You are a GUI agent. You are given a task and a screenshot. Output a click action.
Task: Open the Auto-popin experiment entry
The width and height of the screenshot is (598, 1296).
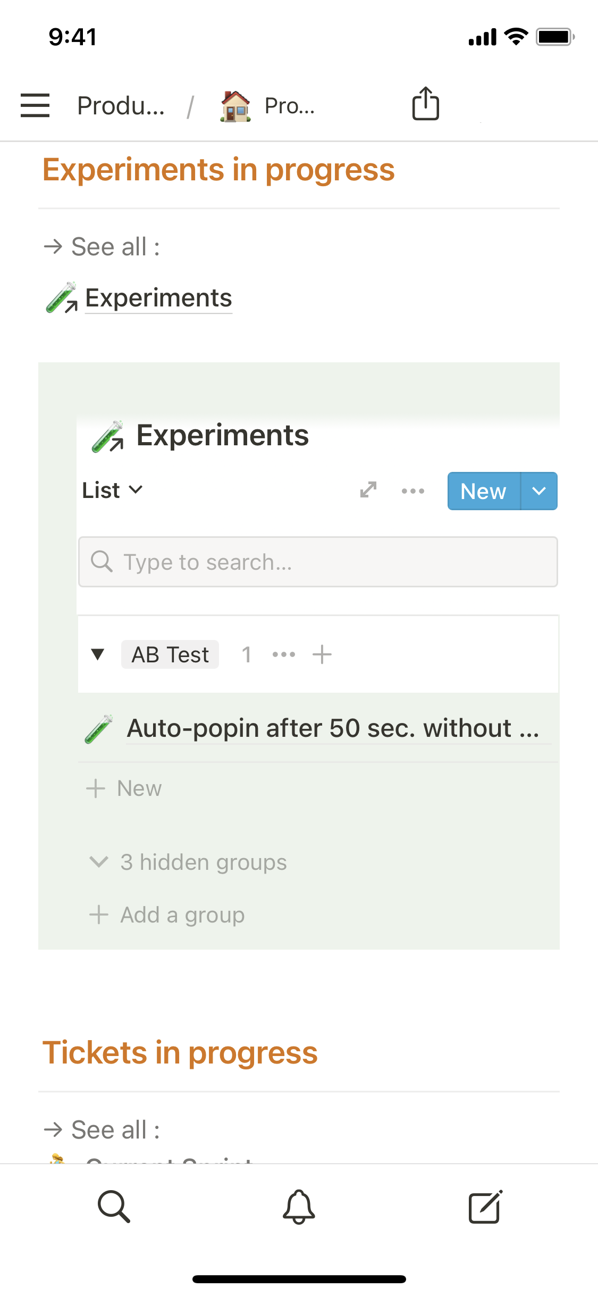click(x=333, y=728)
